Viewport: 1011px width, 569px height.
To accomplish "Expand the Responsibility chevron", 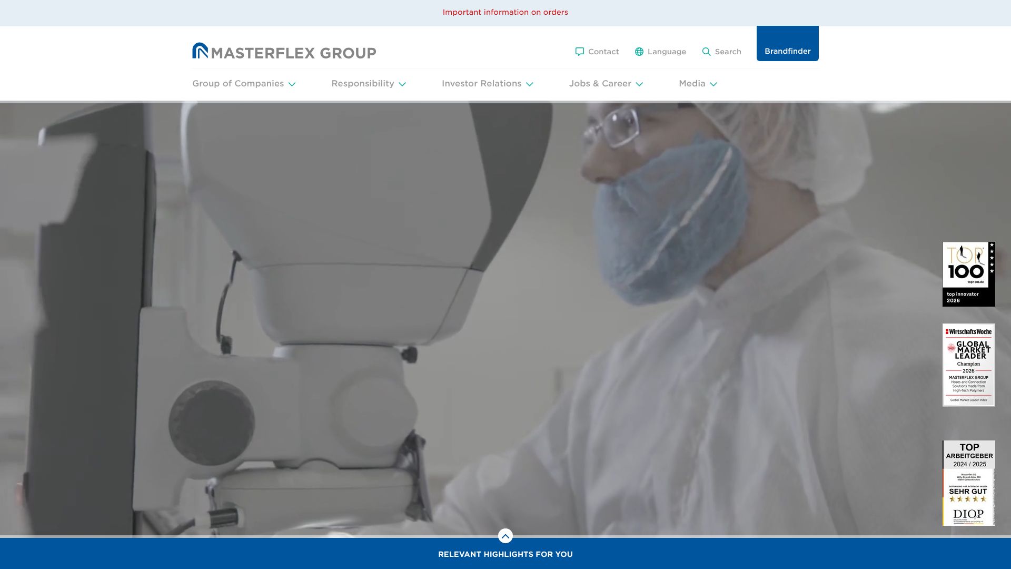I will 402,84.
